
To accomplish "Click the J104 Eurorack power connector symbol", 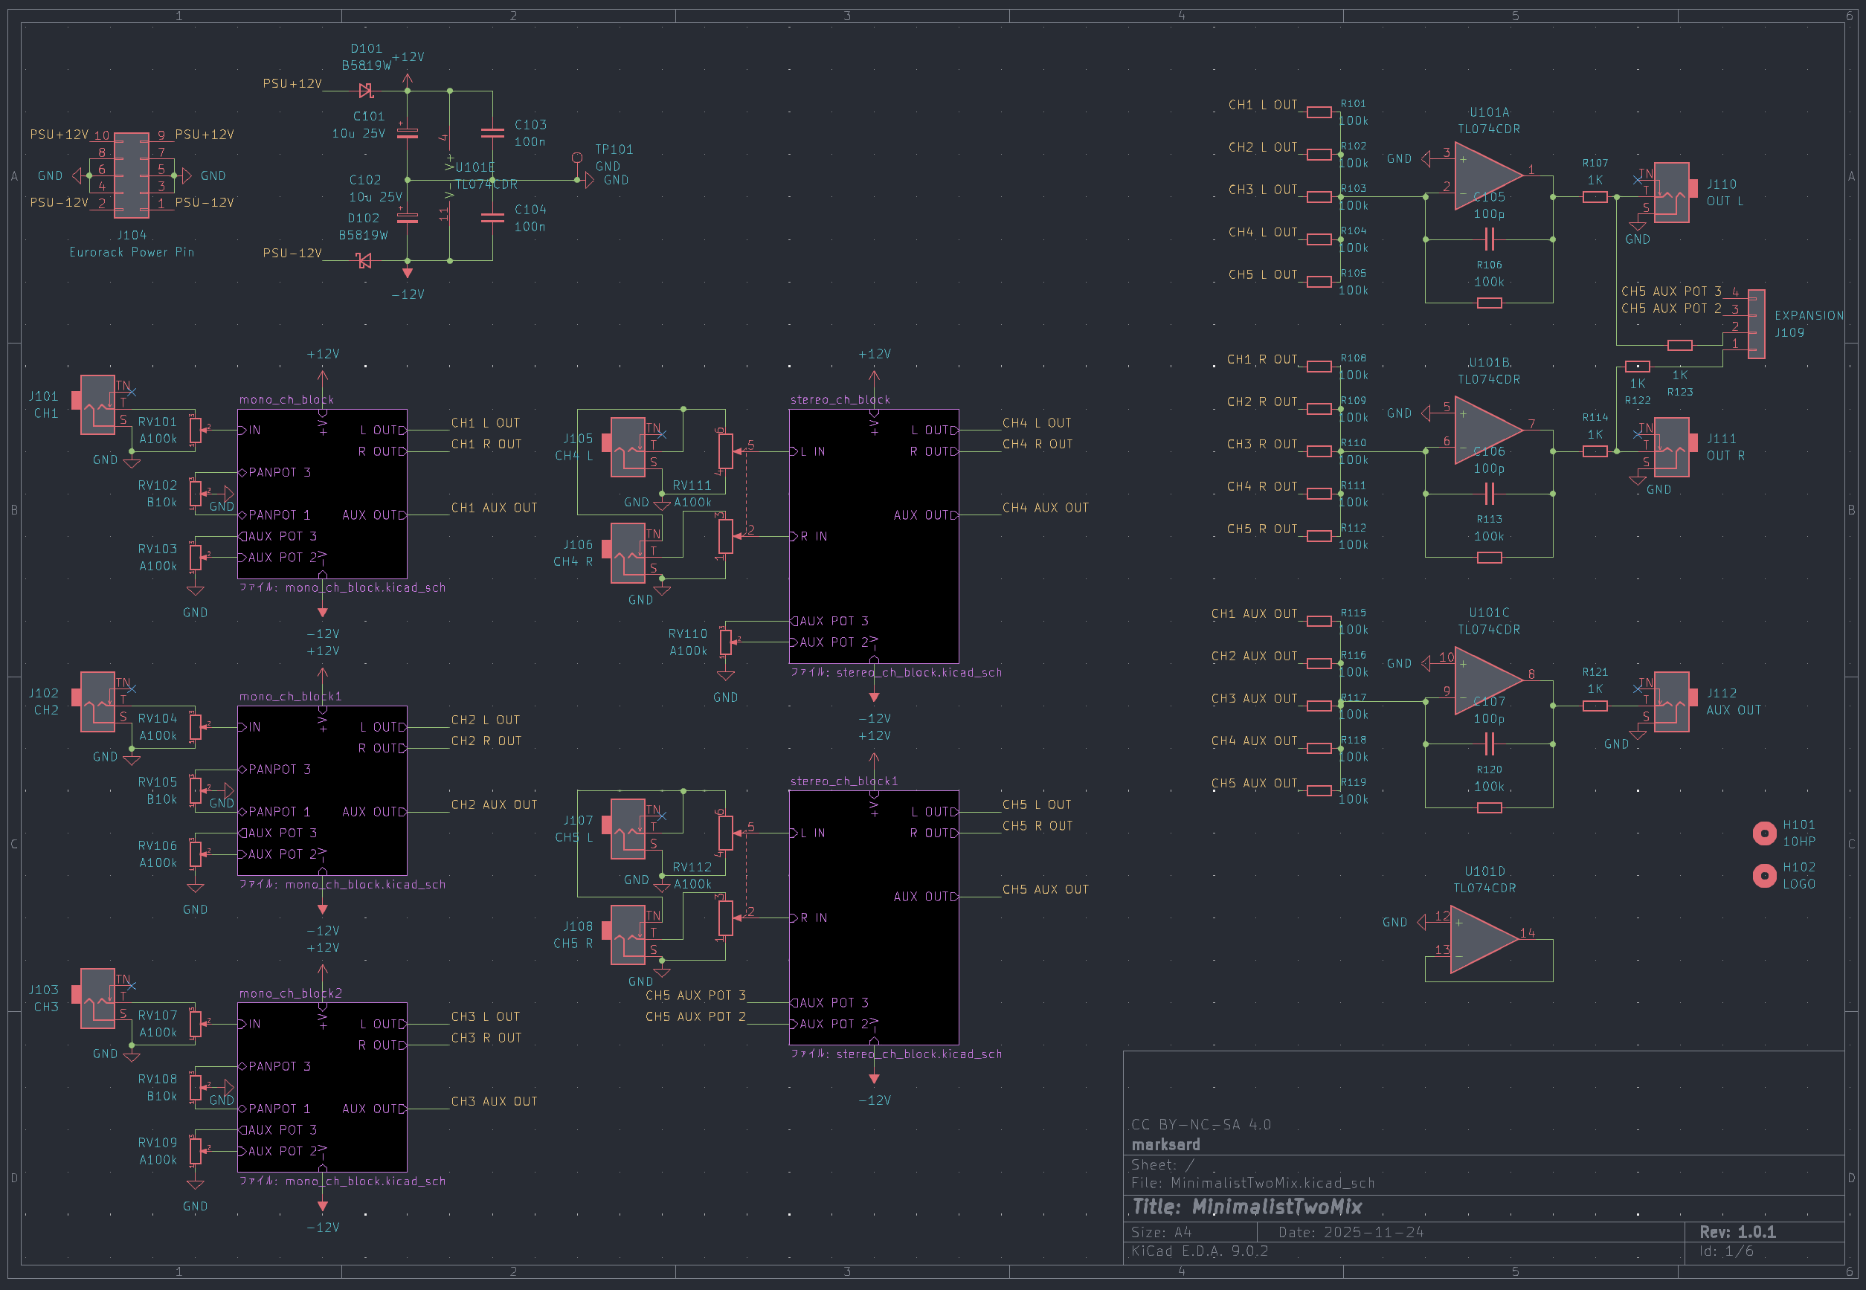I will pos(132,175).
